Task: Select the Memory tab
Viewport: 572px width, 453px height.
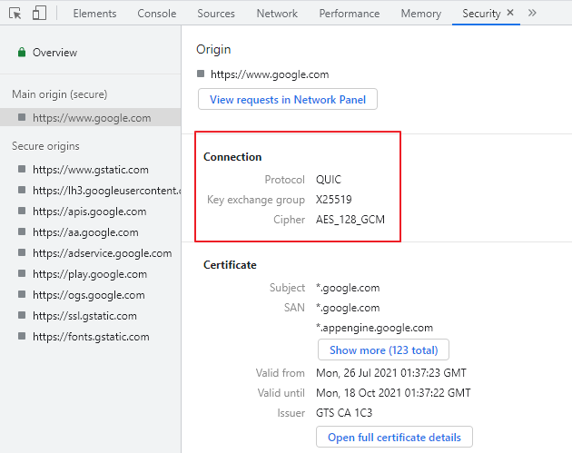Action: tap(420, 14)
